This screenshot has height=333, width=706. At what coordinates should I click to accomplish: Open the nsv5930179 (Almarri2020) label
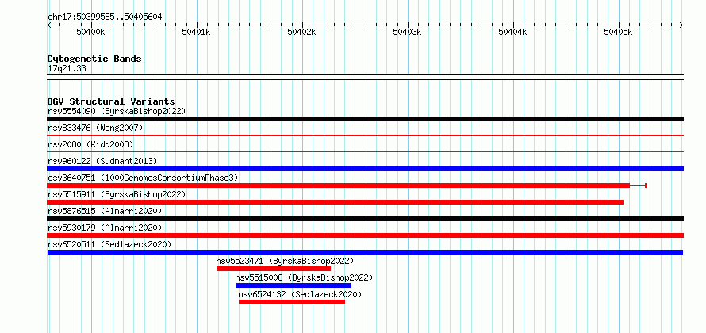click(x=105, y=228)
